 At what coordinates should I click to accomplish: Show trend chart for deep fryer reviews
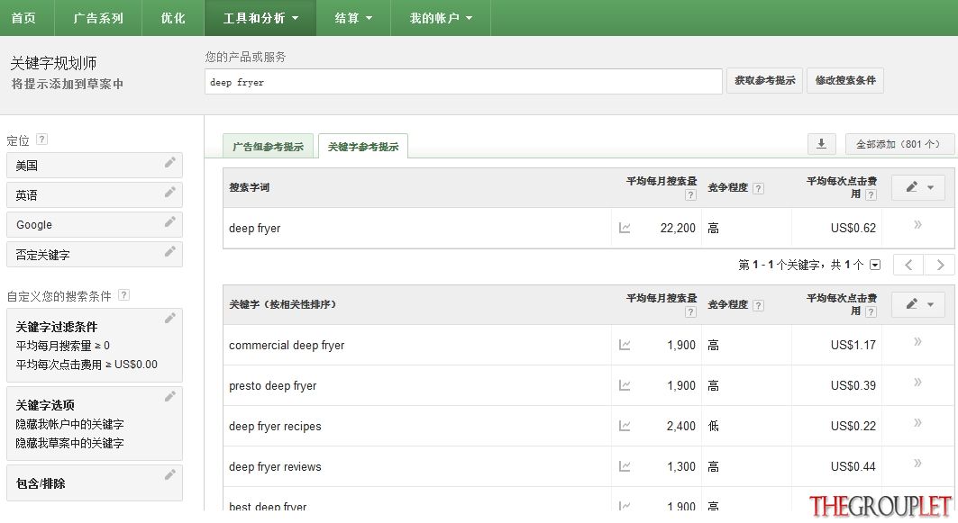(x=625, y=466)
